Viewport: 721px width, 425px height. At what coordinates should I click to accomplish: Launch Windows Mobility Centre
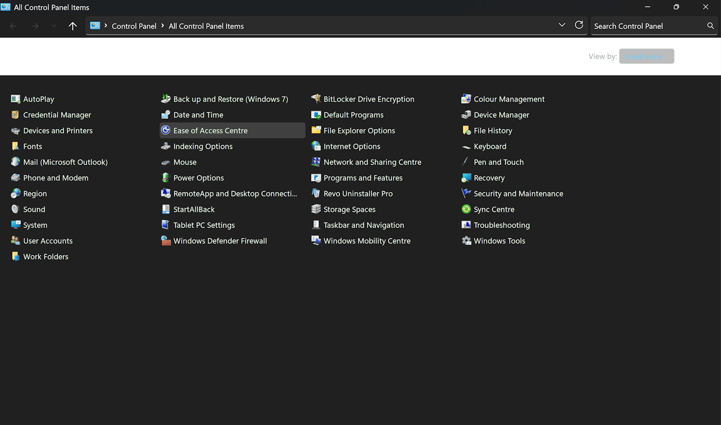367,240
